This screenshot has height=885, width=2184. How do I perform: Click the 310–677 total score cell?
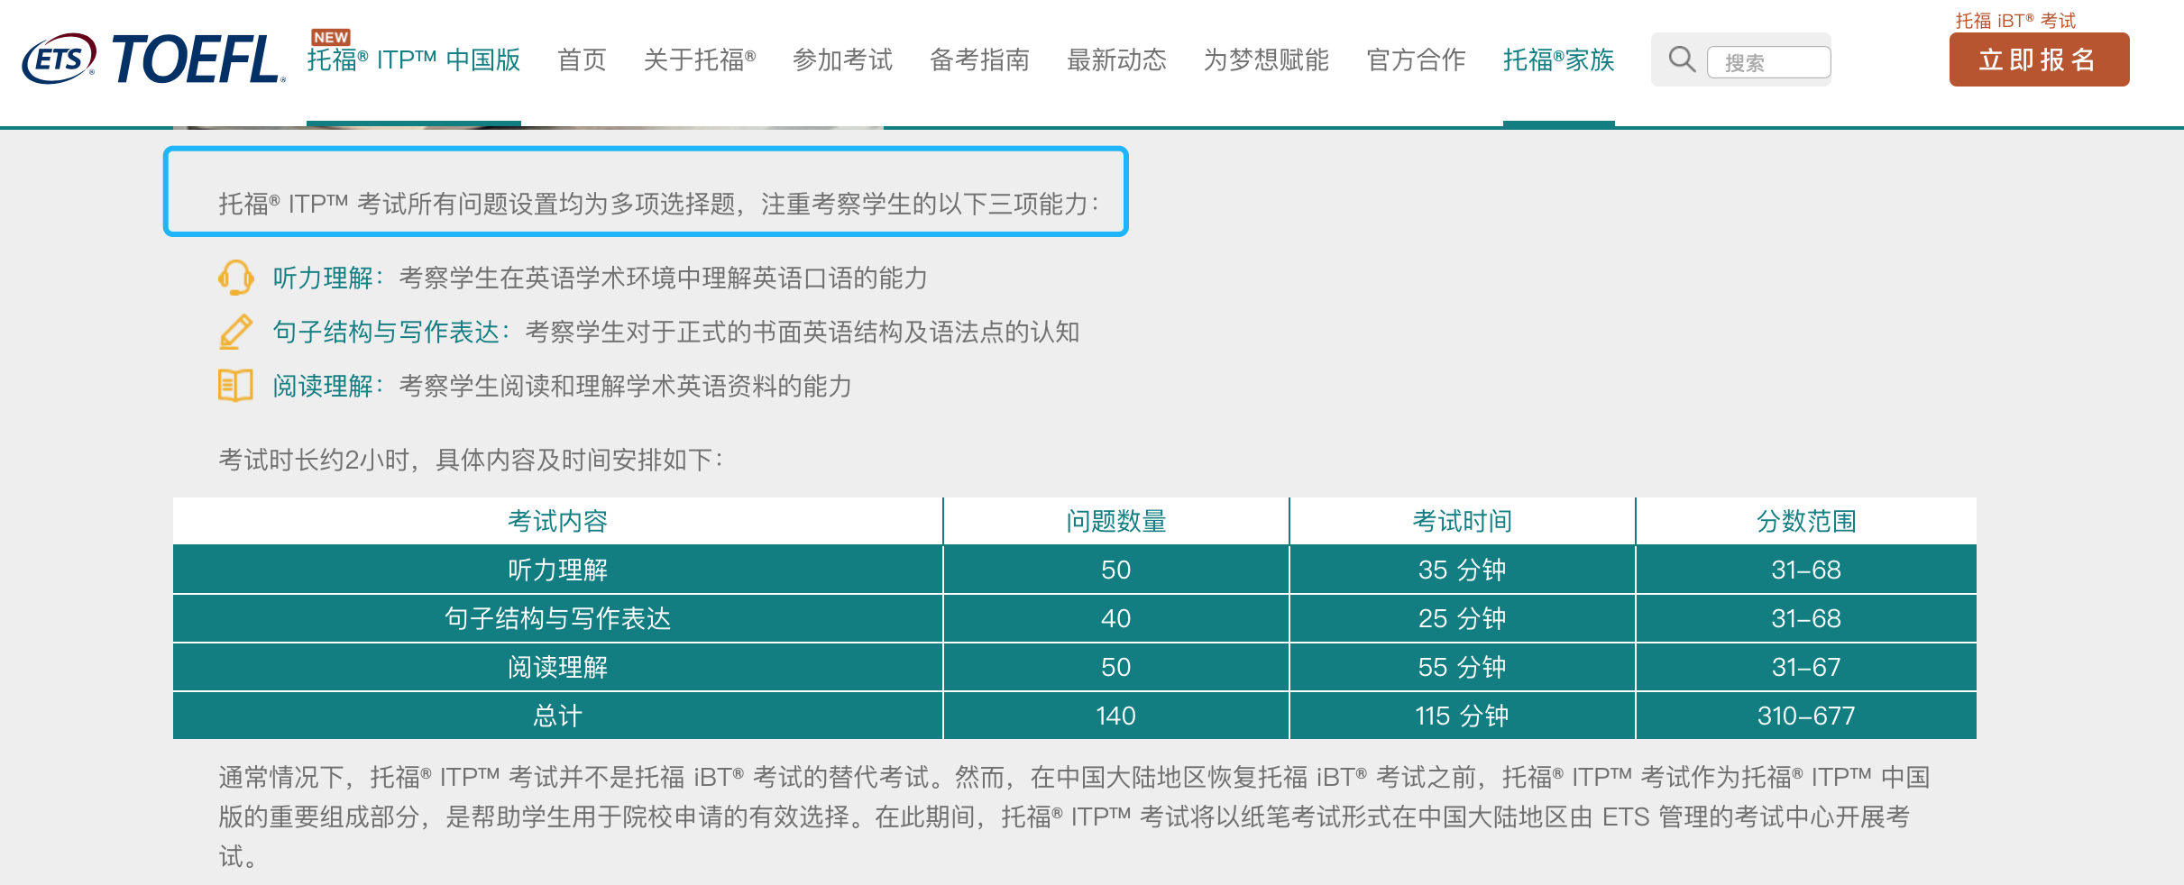(1806, 716)
